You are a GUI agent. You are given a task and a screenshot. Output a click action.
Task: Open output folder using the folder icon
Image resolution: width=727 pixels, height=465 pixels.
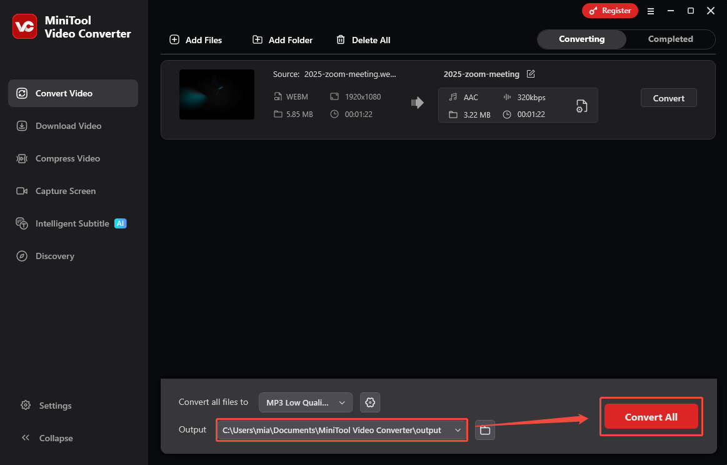click(484, 430)
